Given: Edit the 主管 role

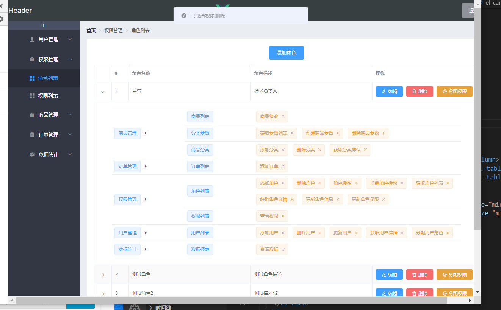Looking at the screenshot, I should (x=389, y=91).
